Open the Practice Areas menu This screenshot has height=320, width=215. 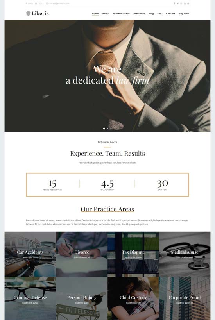pyautogui.click(x=121, y=13)
